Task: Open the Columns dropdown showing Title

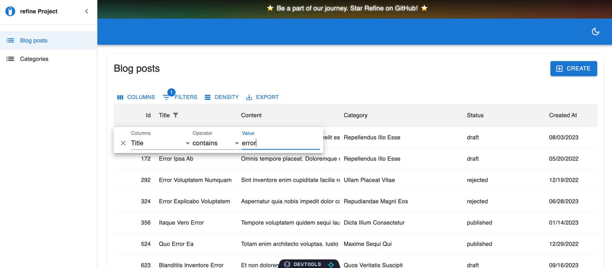Action: click(160, 143)
